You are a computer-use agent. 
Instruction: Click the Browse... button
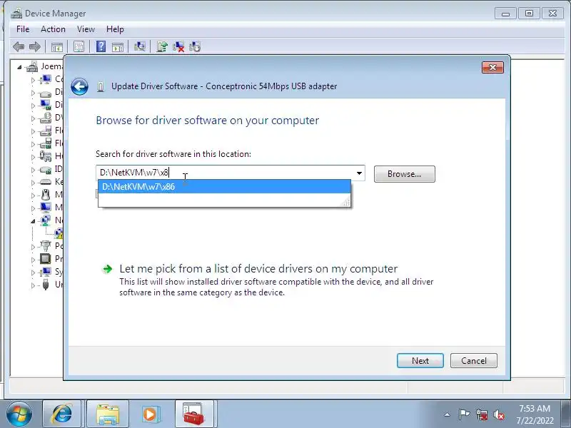pyautogui.click(x=404, y=174)
